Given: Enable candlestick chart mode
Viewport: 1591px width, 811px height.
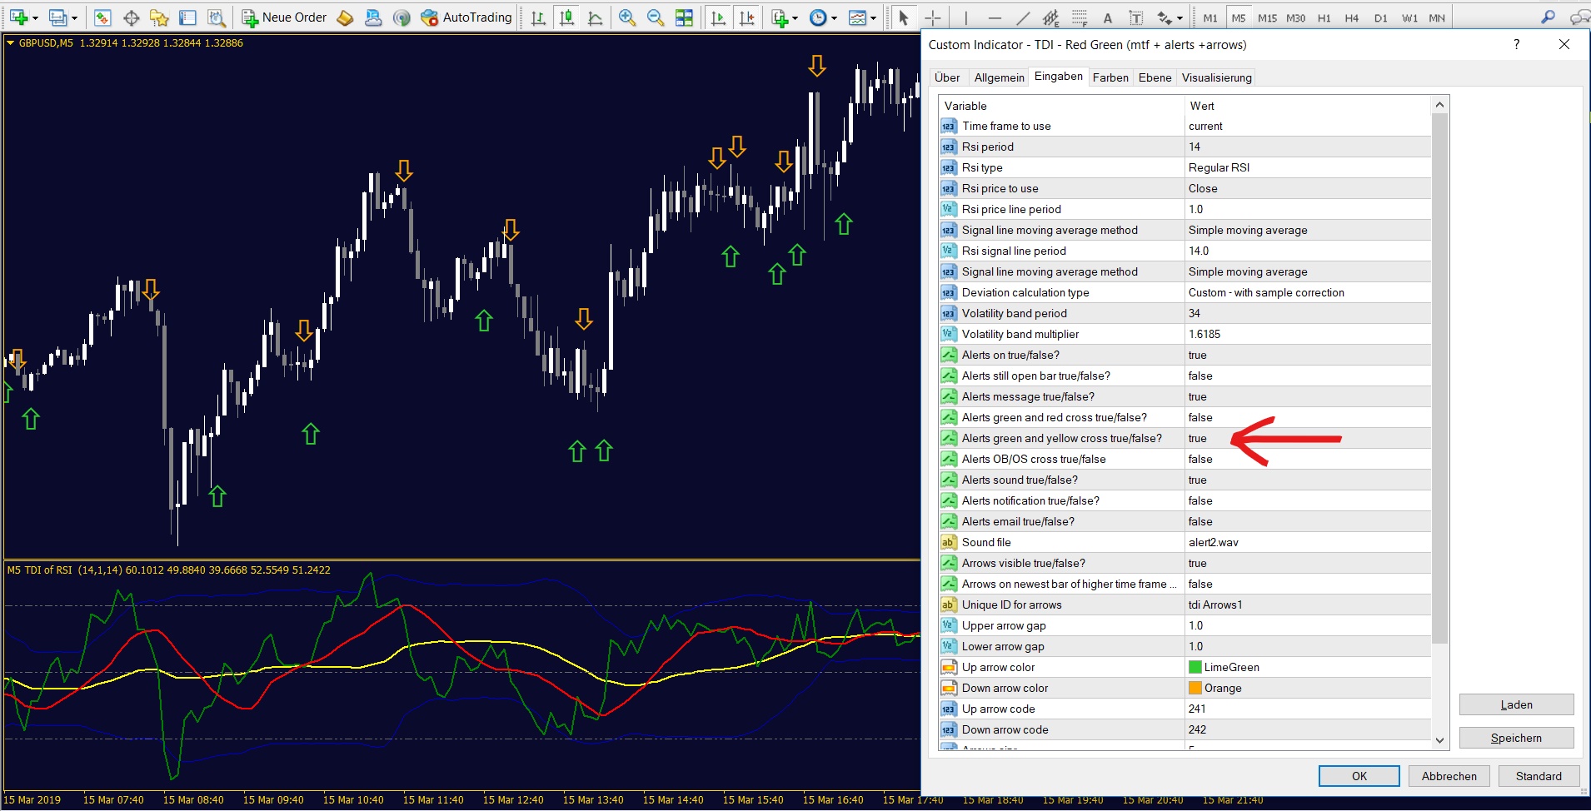Looking at the screenshot, I should click(567, 17).
